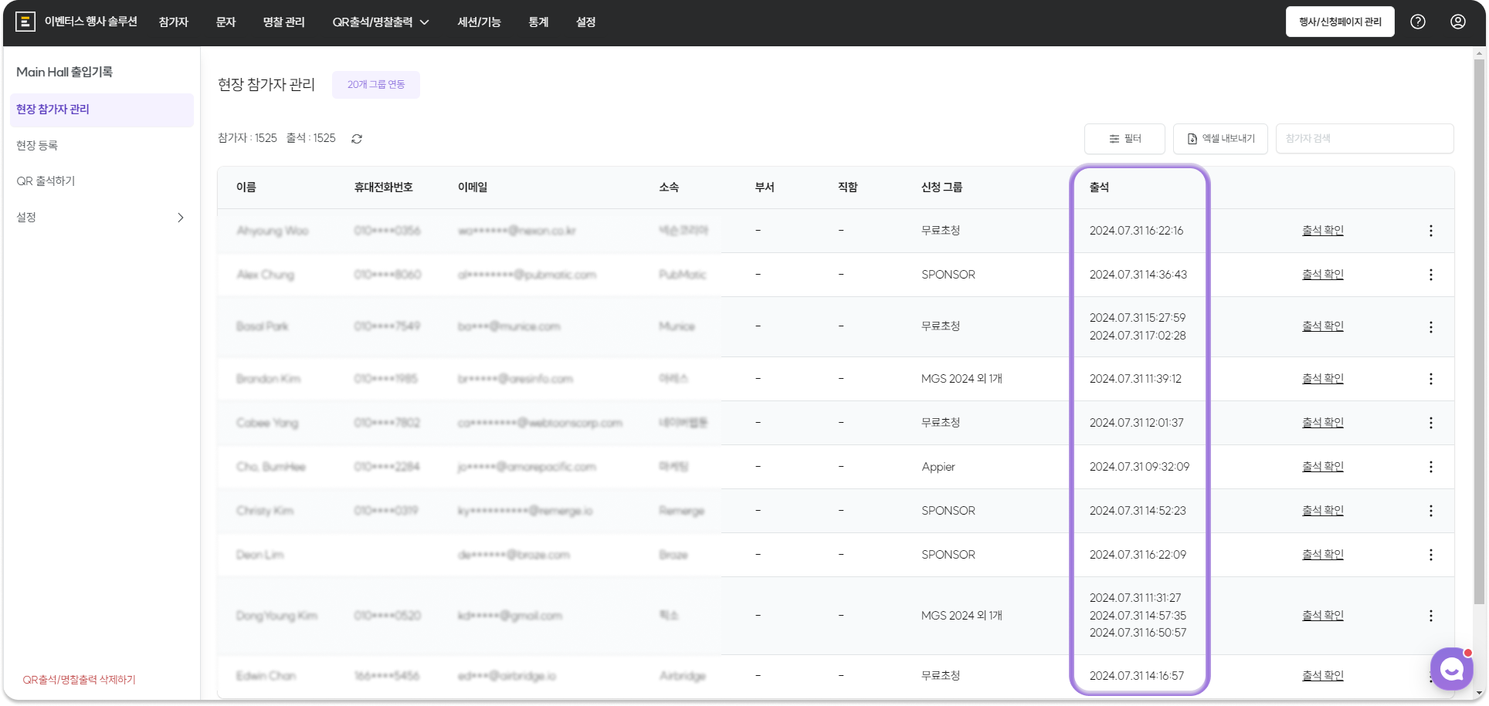1489x706 pixels.
Task: Open the 명찰 관리 menu
Action: coord(284,22)
